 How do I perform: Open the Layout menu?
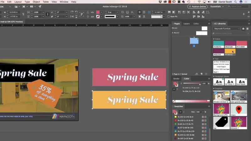coord(18,2)
